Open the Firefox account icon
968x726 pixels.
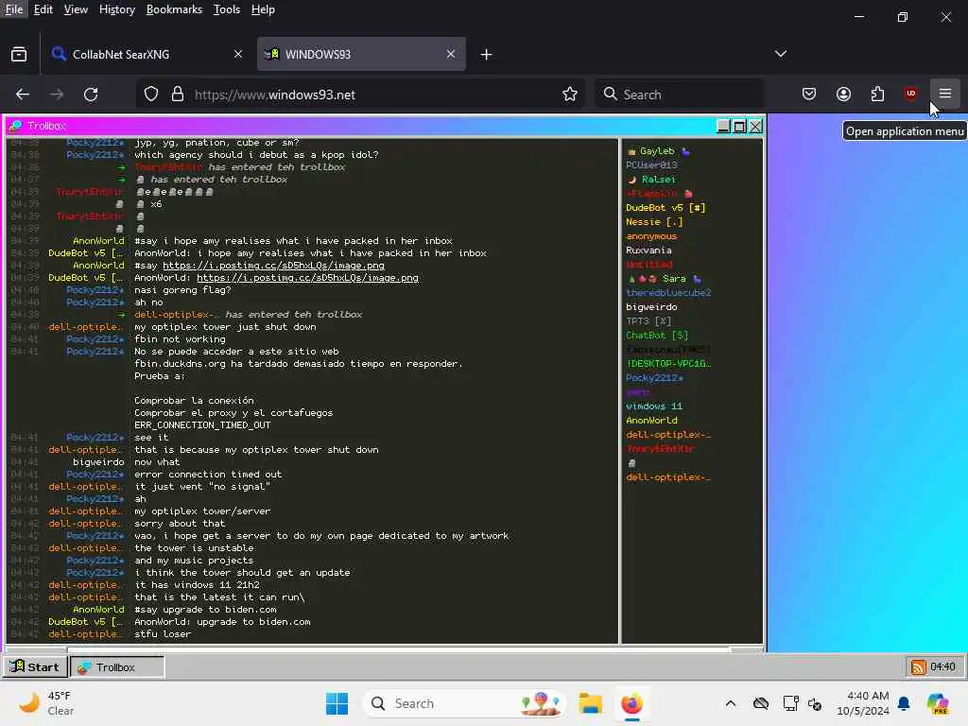coord(843,94)
